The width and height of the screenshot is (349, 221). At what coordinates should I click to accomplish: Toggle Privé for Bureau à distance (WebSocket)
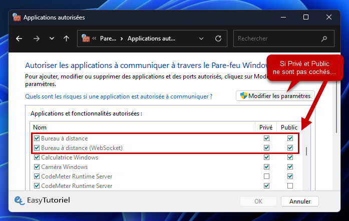click(266, 147)
